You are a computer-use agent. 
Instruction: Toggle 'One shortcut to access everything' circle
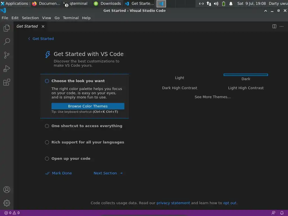pyautogui.click(x=47, y=126)
